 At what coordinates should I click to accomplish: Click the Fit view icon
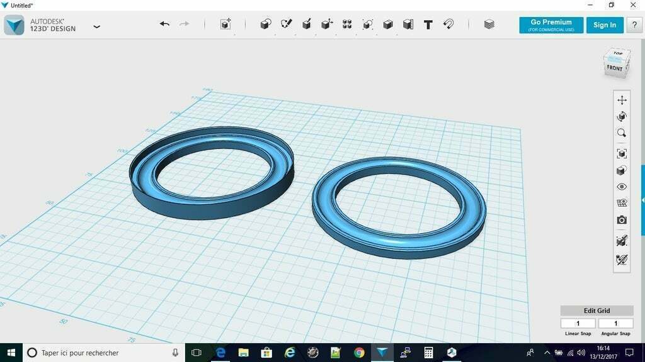pos(622,154)
